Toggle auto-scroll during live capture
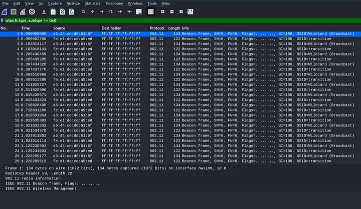This screenshot has width=361, height=209. [x=139, y=11]
